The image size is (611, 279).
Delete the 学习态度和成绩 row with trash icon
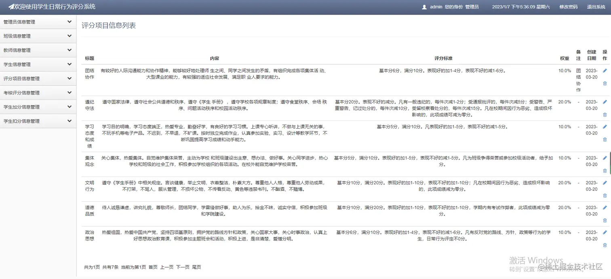click(605, 139)
